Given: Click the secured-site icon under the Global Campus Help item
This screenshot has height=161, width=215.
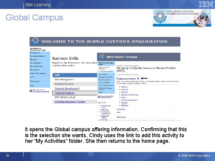Looking at the screenshot, I should point(99,97).
